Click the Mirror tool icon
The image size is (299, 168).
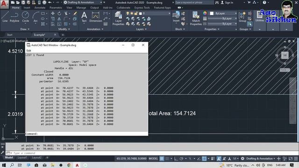59,19
